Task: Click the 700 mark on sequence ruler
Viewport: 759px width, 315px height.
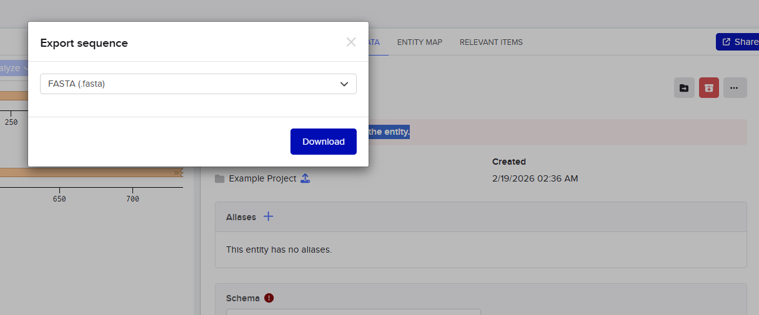Action: 132,199
